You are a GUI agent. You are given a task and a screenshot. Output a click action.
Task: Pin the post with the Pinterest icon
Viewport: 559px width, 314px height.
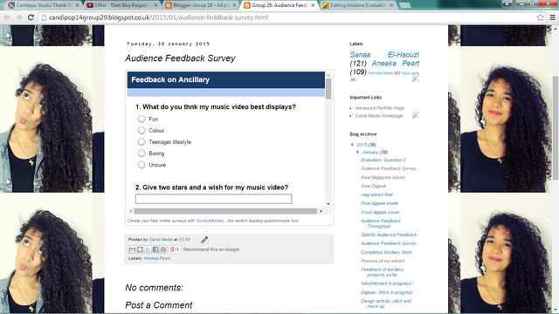[x=163, y=249]
